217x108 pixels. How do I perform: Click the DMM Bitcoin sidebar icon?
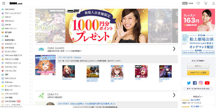[3, 21]
